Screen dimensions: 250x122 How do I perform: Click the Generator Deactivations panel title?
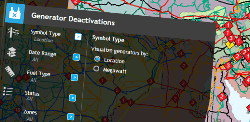(73, 20)
